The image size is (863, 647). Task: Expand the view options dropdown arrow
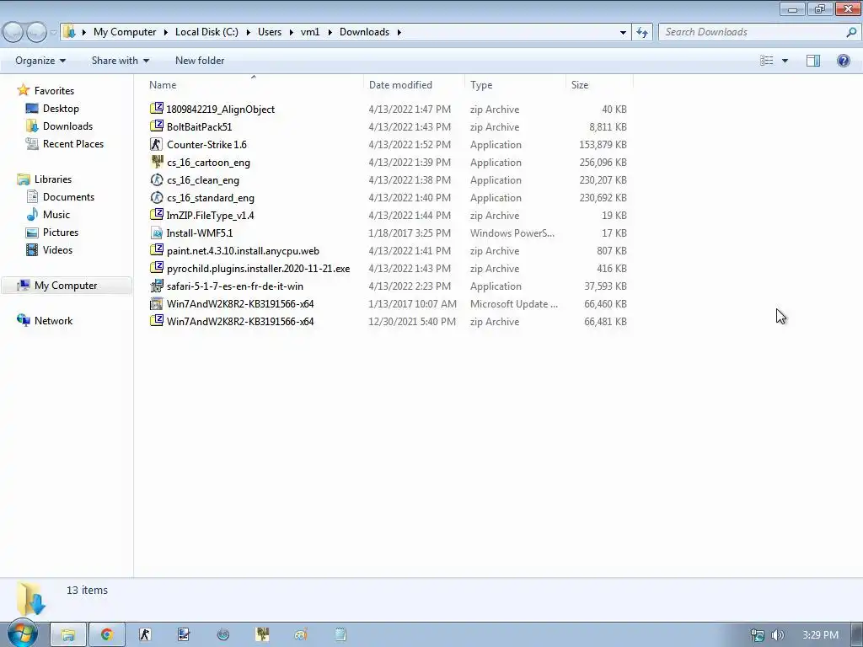pyautogui.click(x=785, y=61)
